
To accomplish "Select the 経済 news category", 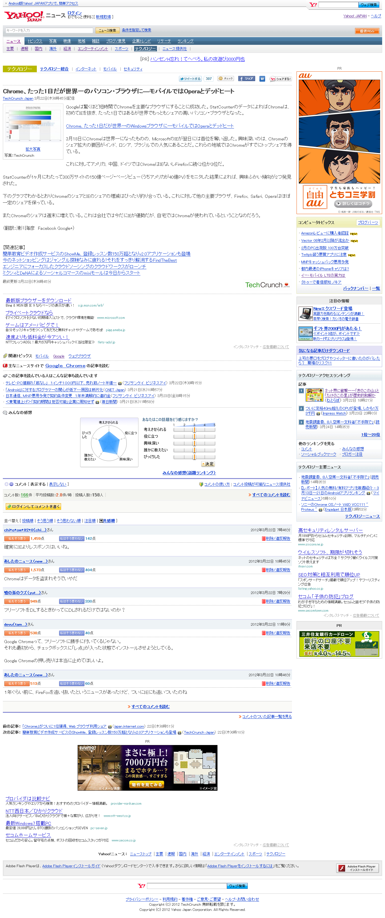I will 67,49.
